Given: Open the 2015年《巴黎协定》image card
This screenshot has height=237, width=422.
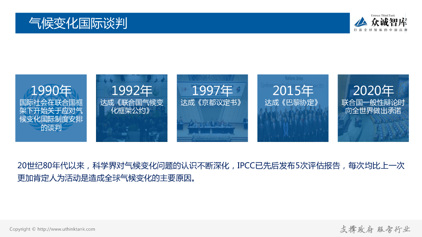Looking at the screenshot, I should (x=293, y=108).
